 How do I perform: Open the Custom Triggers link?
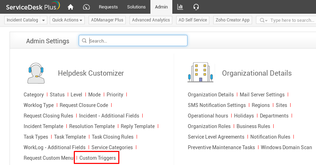tap(97, 158)
